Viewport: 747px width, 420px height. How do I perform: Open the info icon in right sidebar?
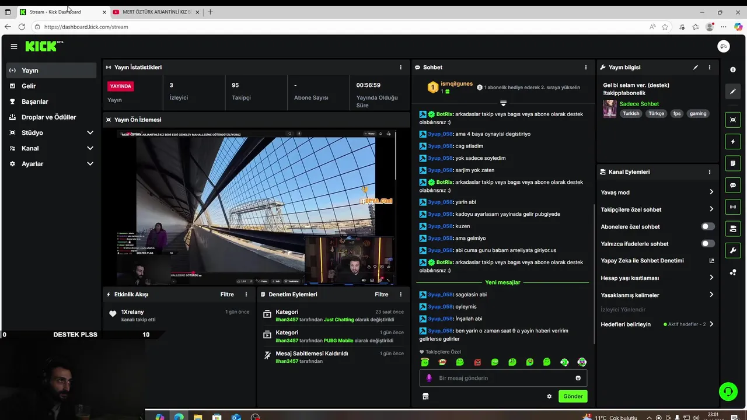click(x=733, y=69)
